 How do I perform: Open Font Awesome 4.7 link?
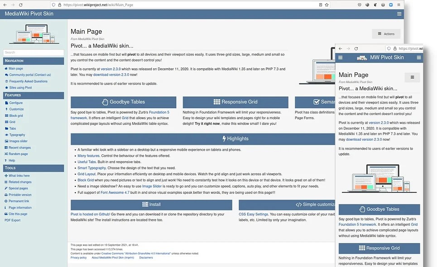click(115, 193)
